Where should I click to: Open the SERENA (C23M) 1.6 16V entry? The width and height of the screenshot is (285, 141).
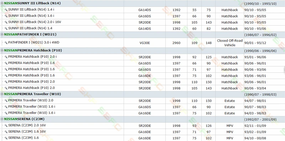point(27,131)
